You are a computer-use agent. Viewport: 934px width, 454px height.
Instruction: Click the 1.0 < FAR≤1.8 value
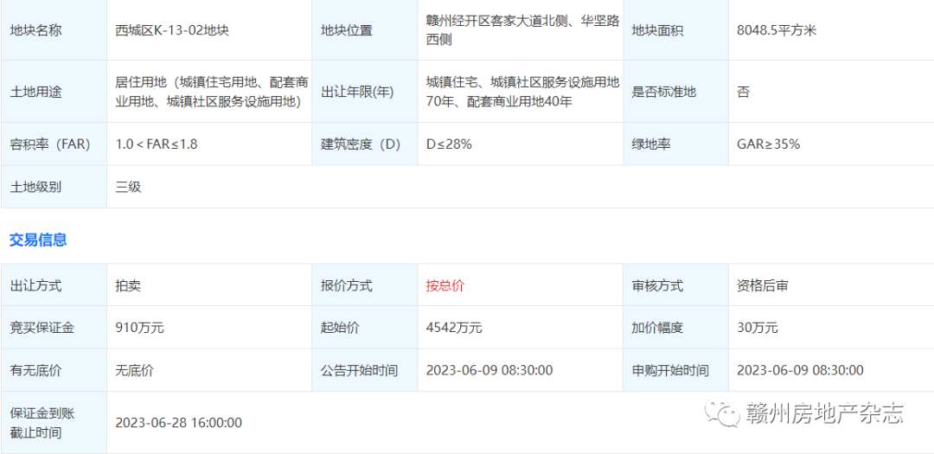coord(156,144)
